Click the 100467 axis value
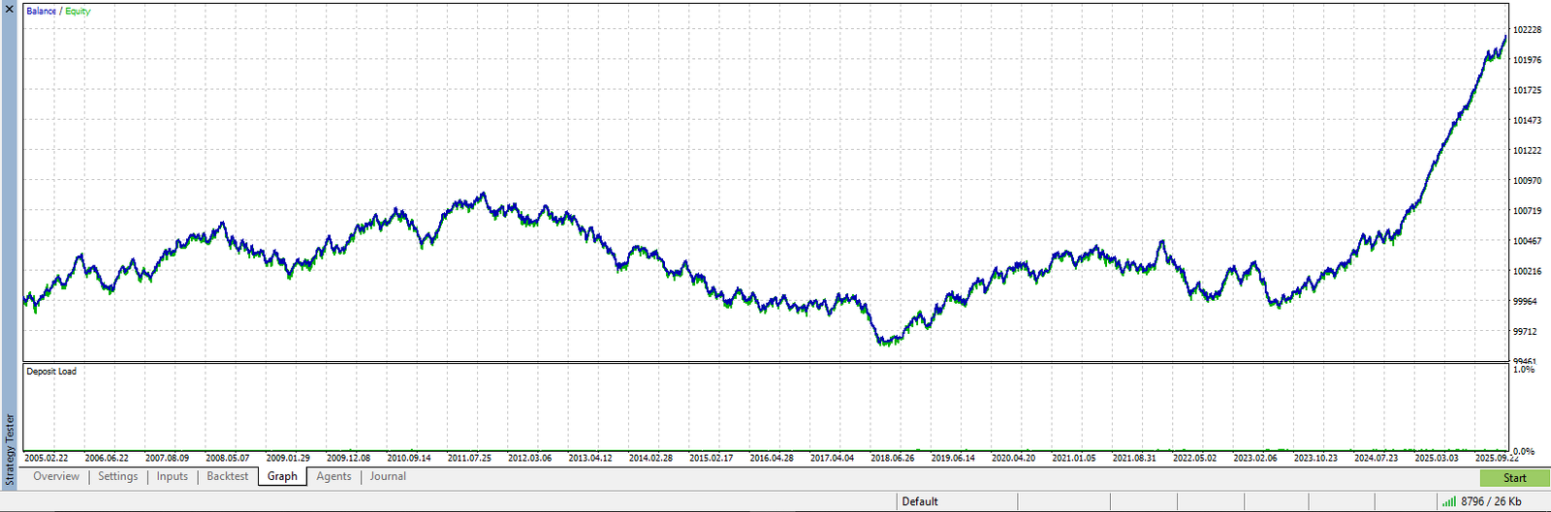Screen dimensions: 1551x512 tap(1528, 241)
